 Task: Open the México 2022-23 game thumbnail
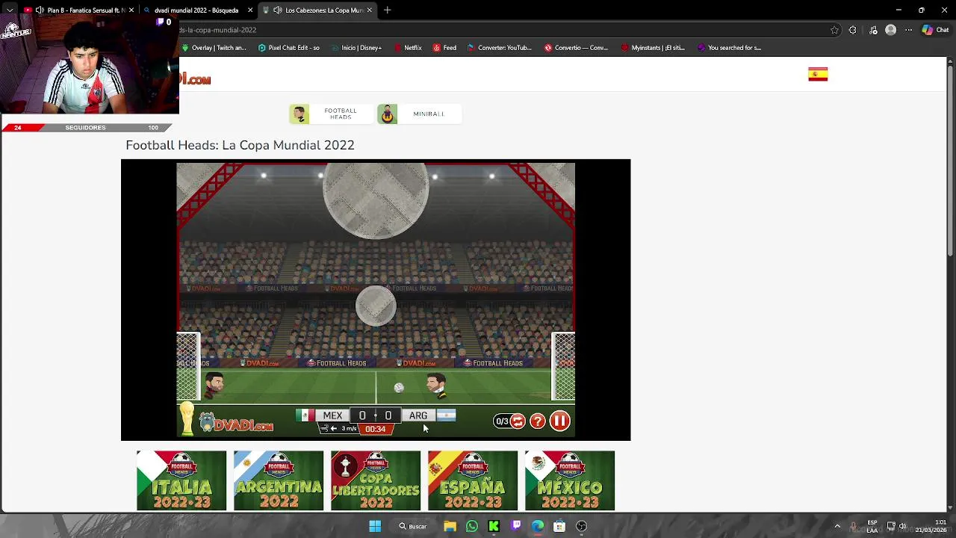click(x=570, y=480)
